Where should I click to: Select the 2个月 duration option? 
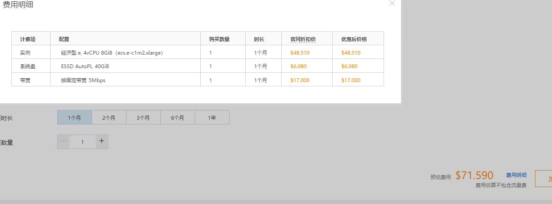(109, 118)
